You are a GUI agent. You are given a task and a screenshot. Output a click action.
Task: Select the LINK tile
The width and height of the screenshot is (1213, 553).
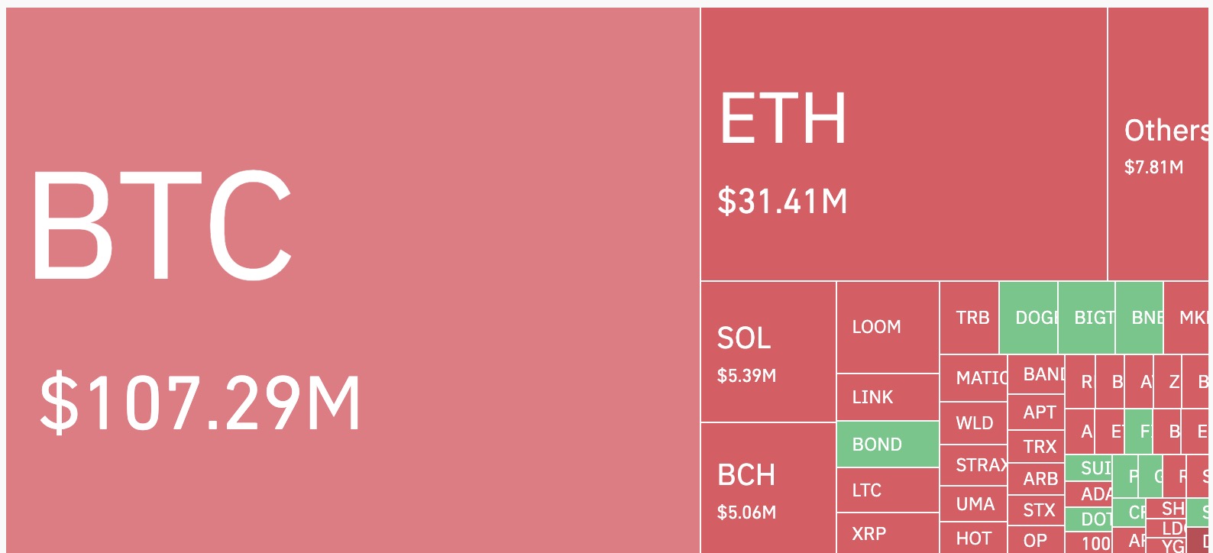point(888,397)
